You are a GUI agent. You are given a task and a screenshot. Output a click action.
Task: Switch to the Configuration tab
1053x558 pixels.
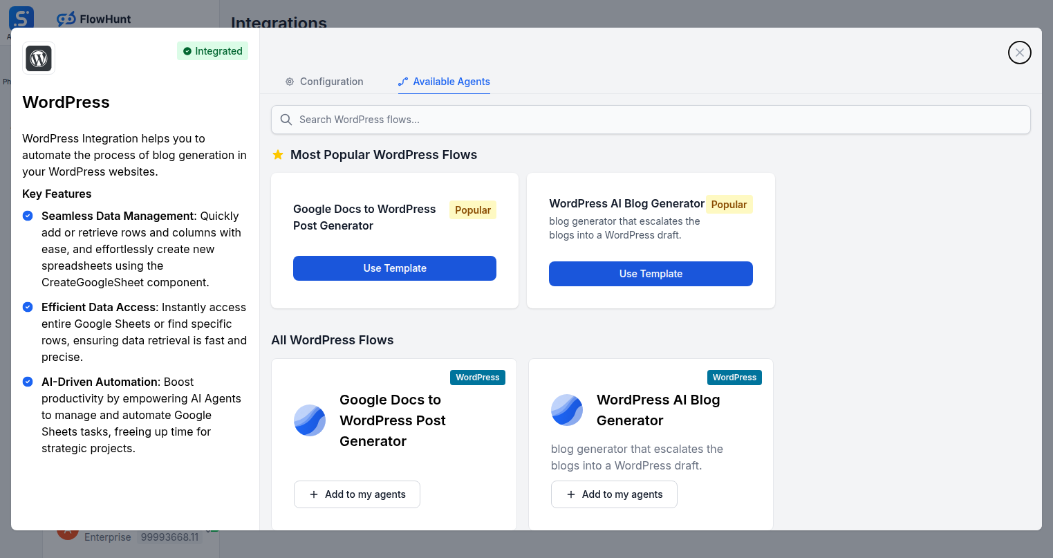click(x=324, y=82)
